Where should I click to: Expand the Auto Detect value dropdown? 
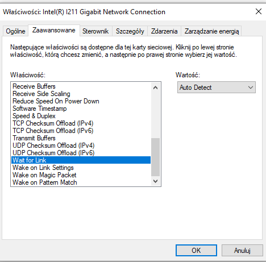217,88
